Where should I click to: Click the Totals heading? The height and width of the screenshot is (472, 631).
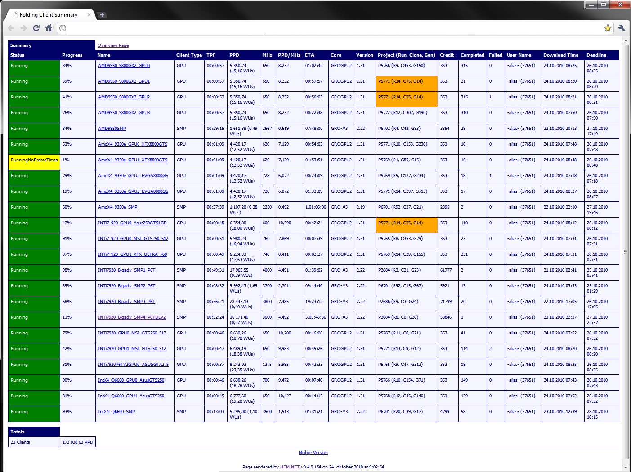click(18, 432)
